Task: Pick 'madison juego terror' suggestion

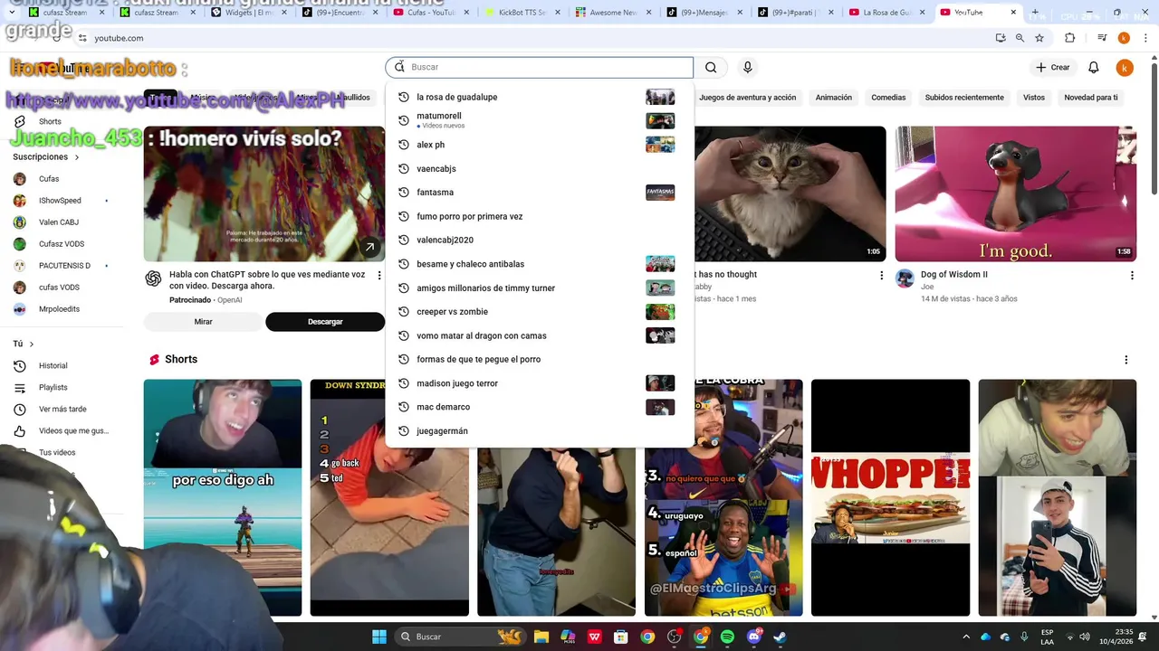Action: pos(539,383)
